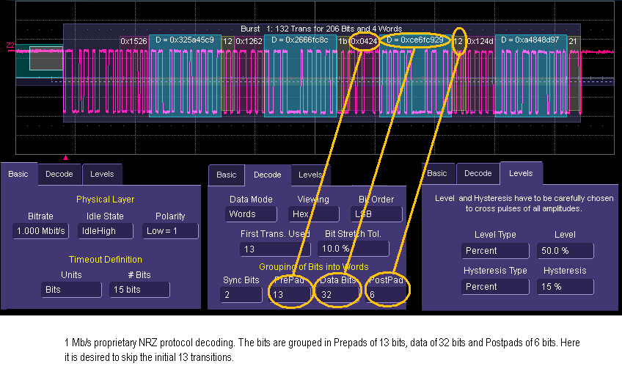
Task: Change the Viewing format from Hex
Action: pos(313,214)
